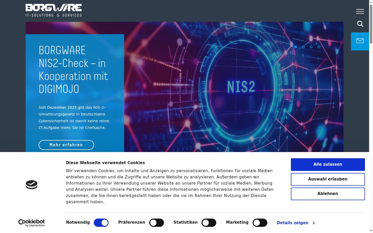
Task: Enable the Präferenzen cookie switch
Action: (x=156, y=223)
